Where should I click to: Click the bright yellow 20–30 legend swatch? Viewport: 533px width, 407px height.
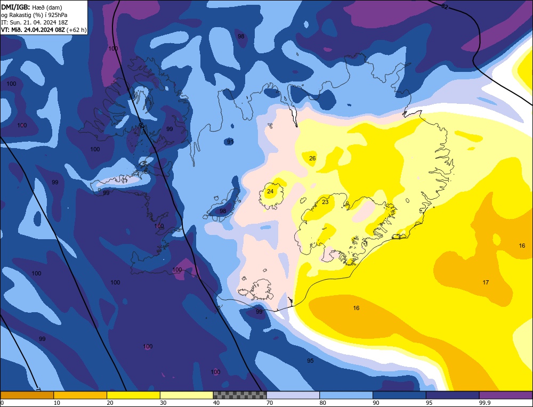click(133, 395)
